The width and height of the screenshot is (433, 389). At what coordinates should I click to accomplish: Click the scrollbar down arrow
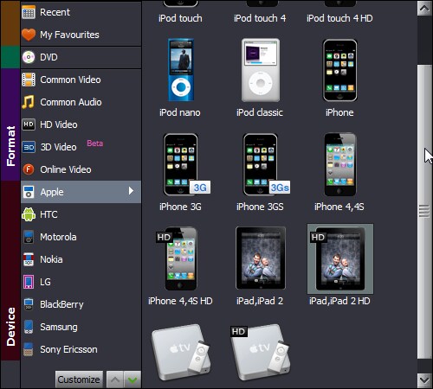pos(424,380)
